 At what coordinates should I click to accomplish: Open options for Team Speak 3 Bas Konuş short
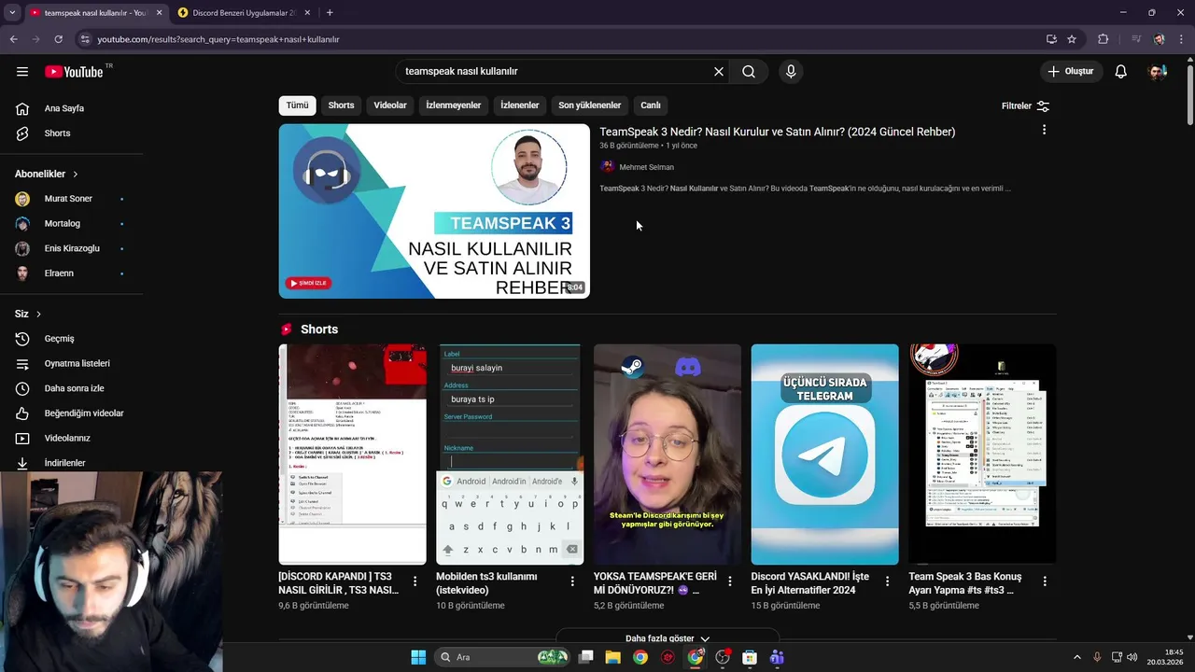[1045, 581]
